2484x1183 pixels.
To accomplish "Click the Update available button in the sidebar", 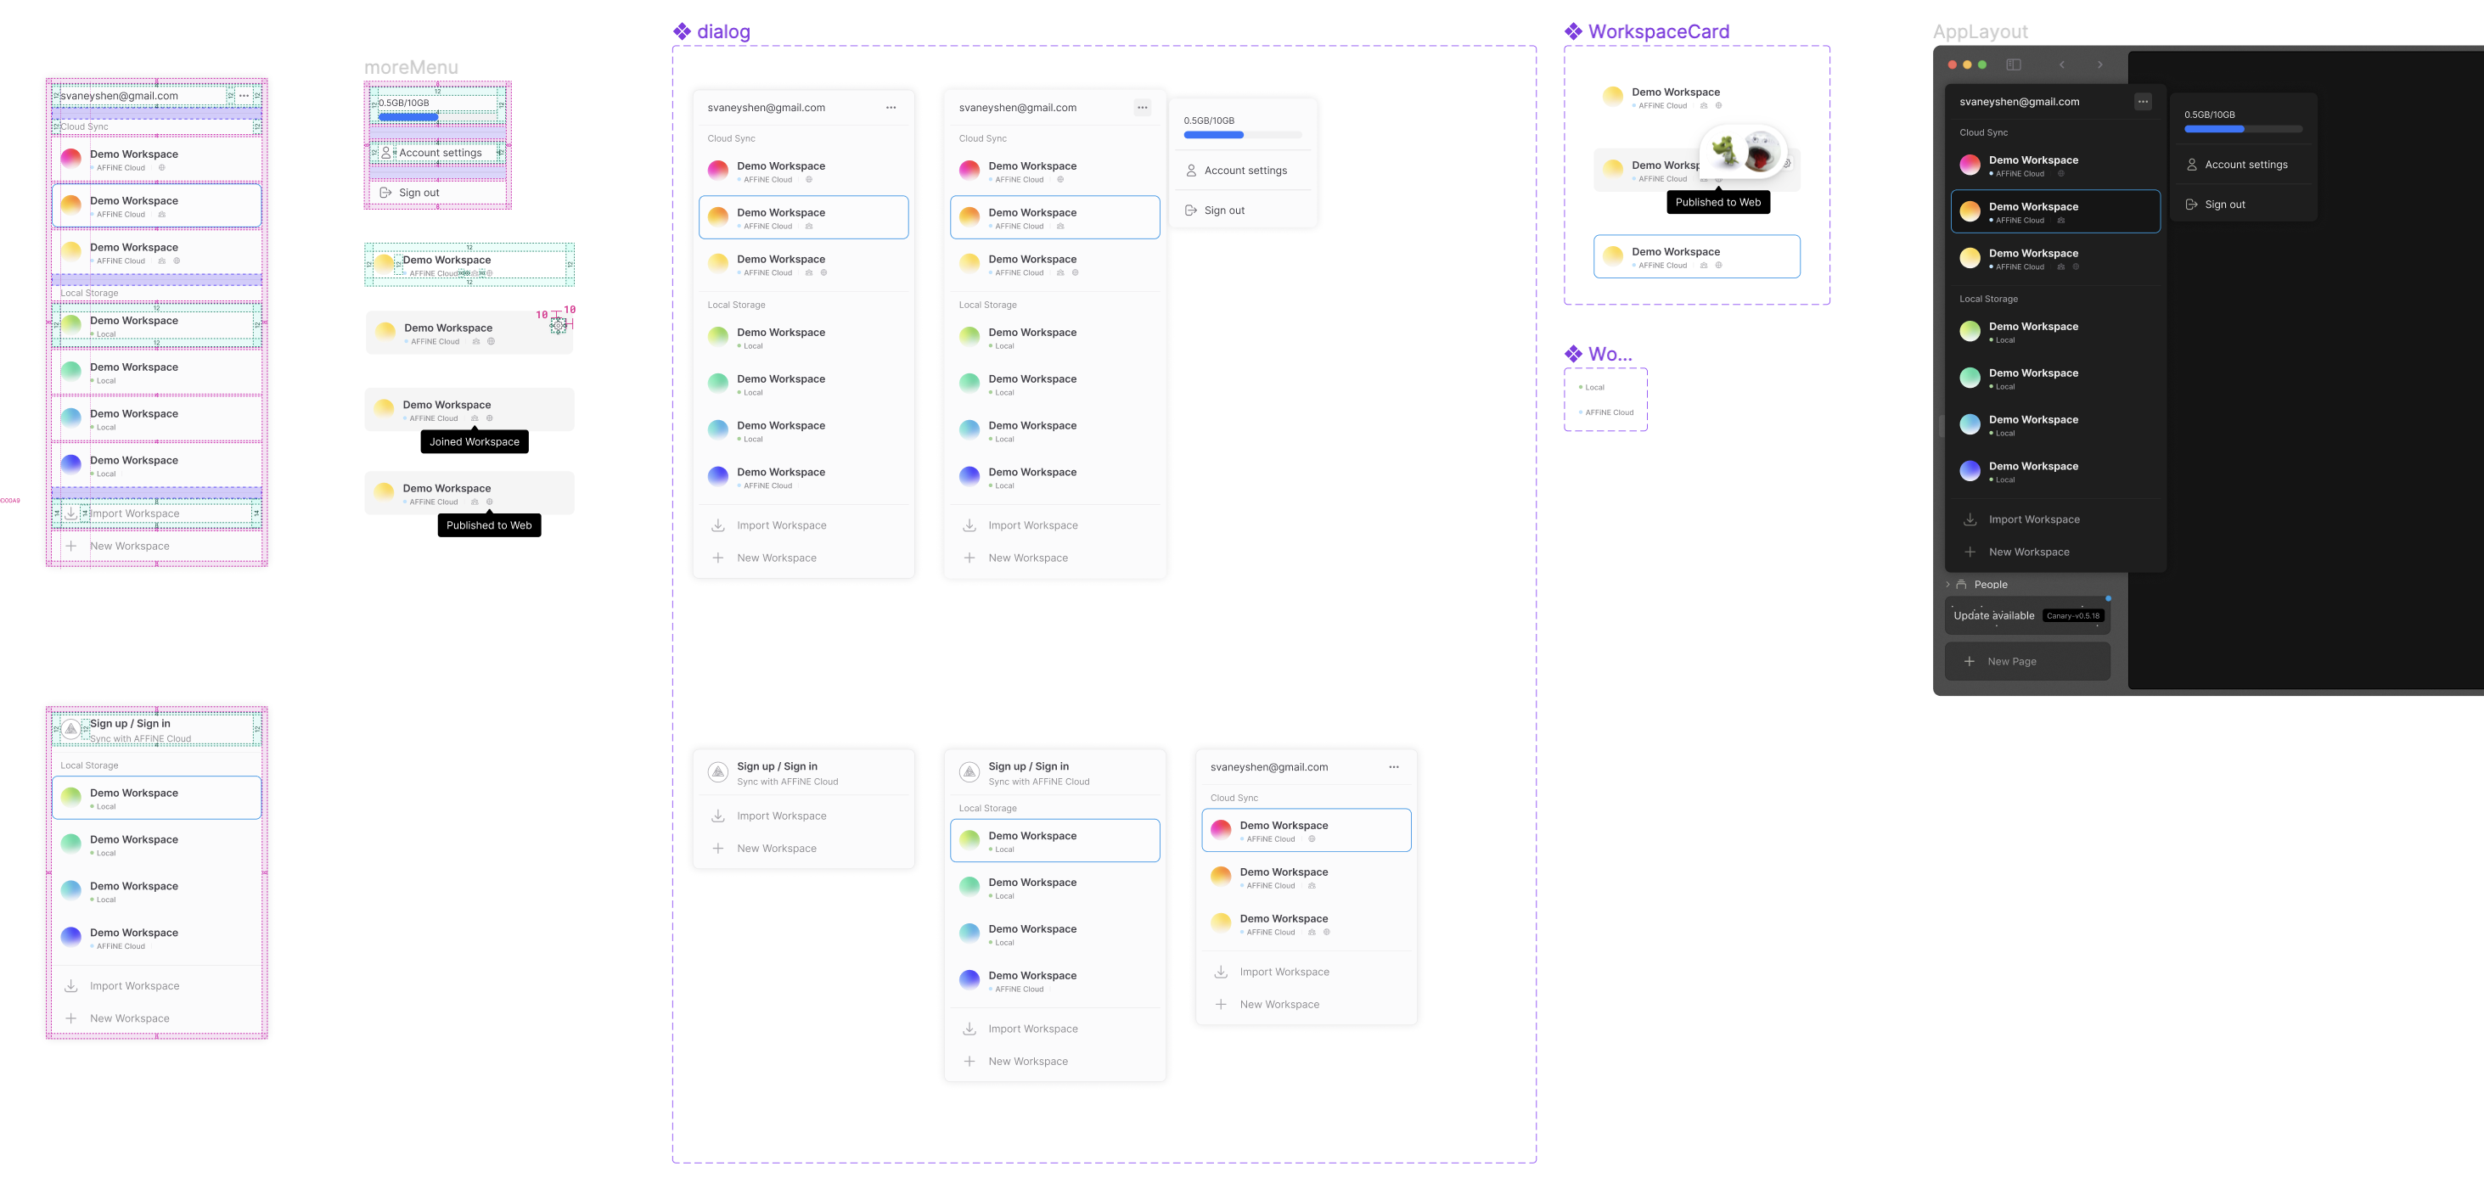I will [1994, 615].
